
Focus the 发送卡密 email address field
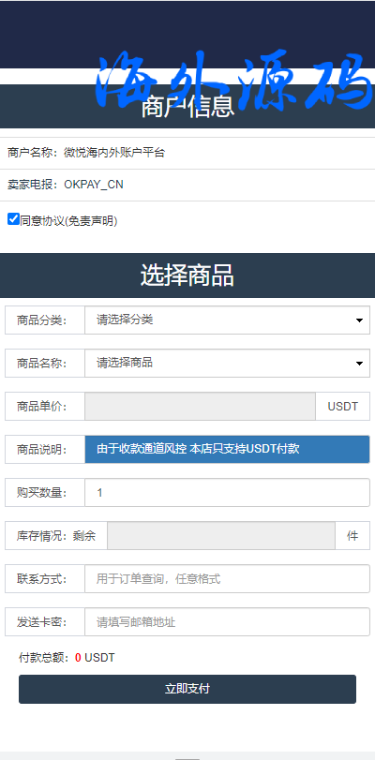tap(227, 622)
